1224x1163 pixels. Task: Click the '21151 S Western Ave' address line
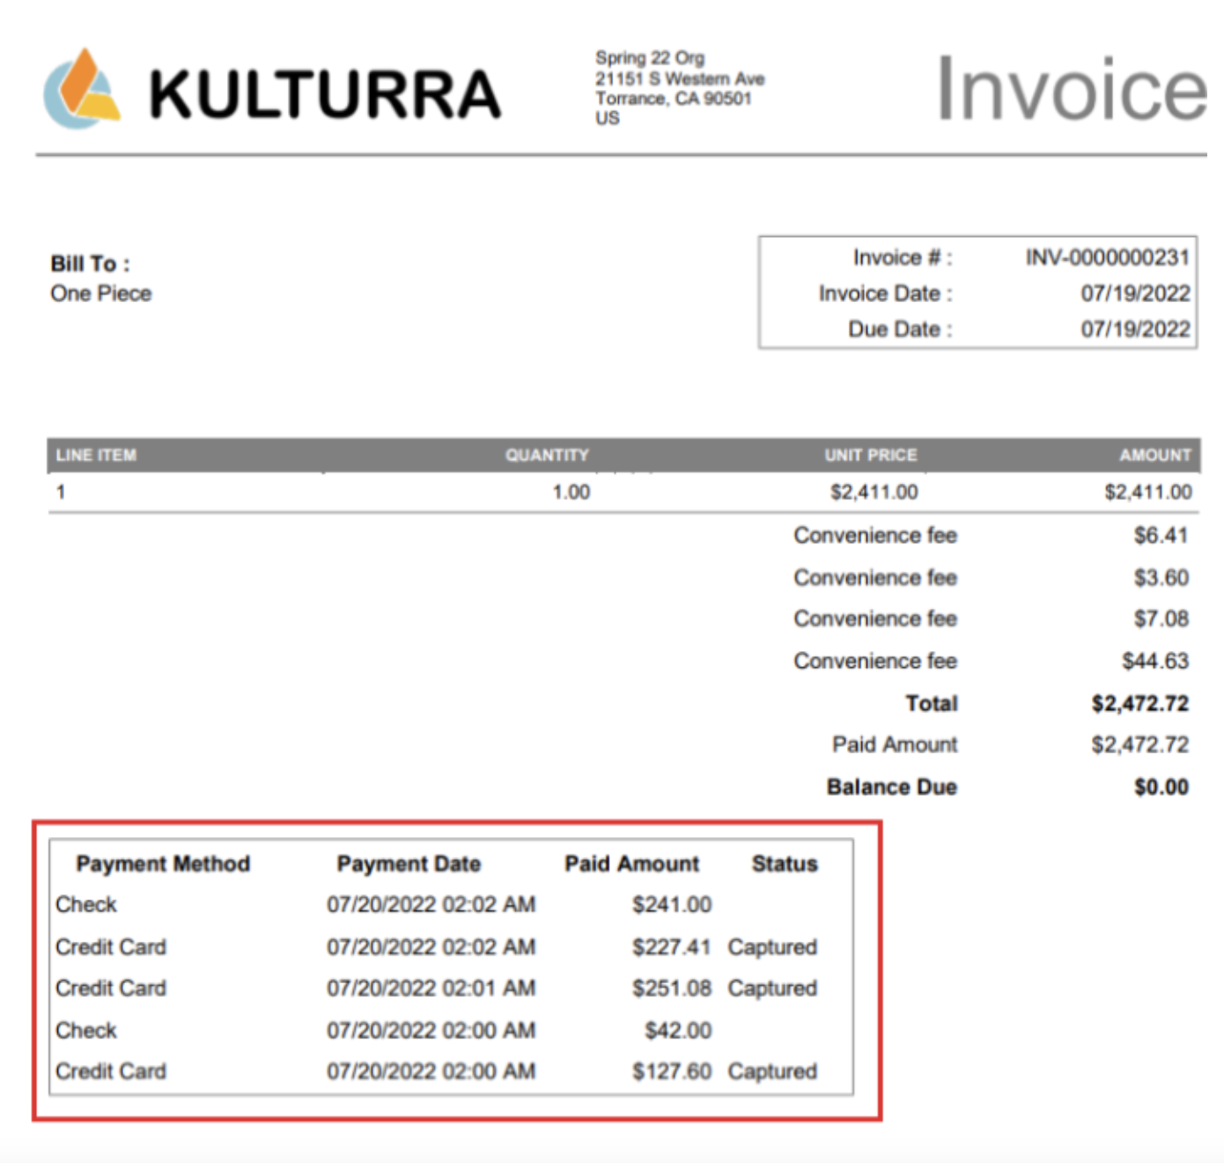pos(680,78)
